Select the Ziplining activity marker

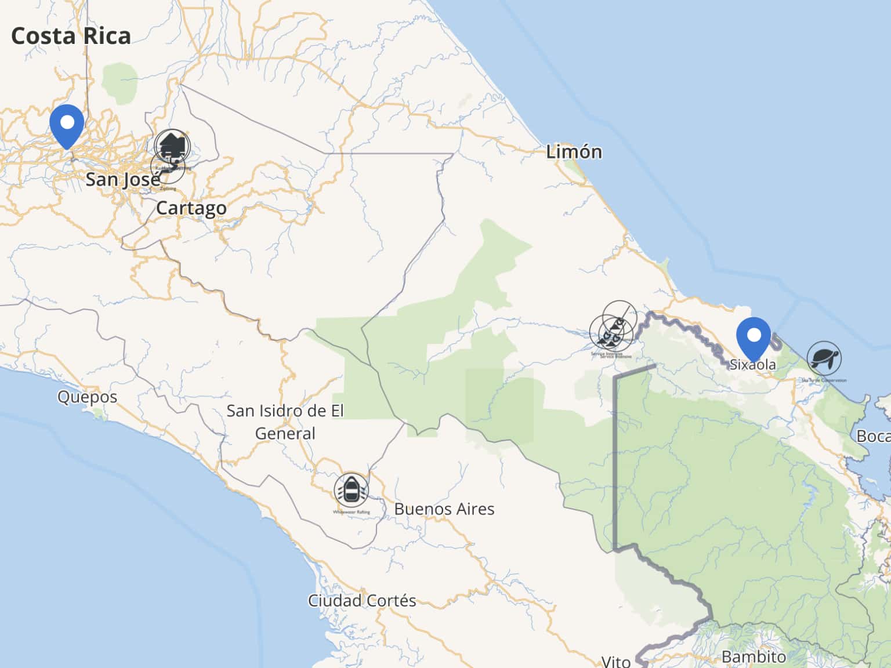[x=168, y=169]
